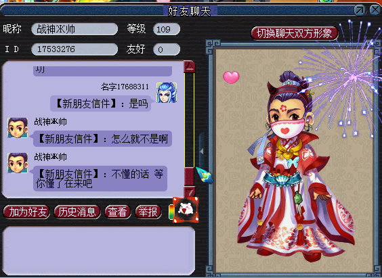Pop out the chat window with arrow icon
The width and height of the screenshot is (382, 278).
coord(360,10)
